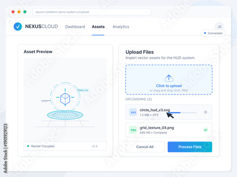Open the Dashboard tab
This screenshot has width=237, height=177.
pyautogui.click(x=75, y=27)
